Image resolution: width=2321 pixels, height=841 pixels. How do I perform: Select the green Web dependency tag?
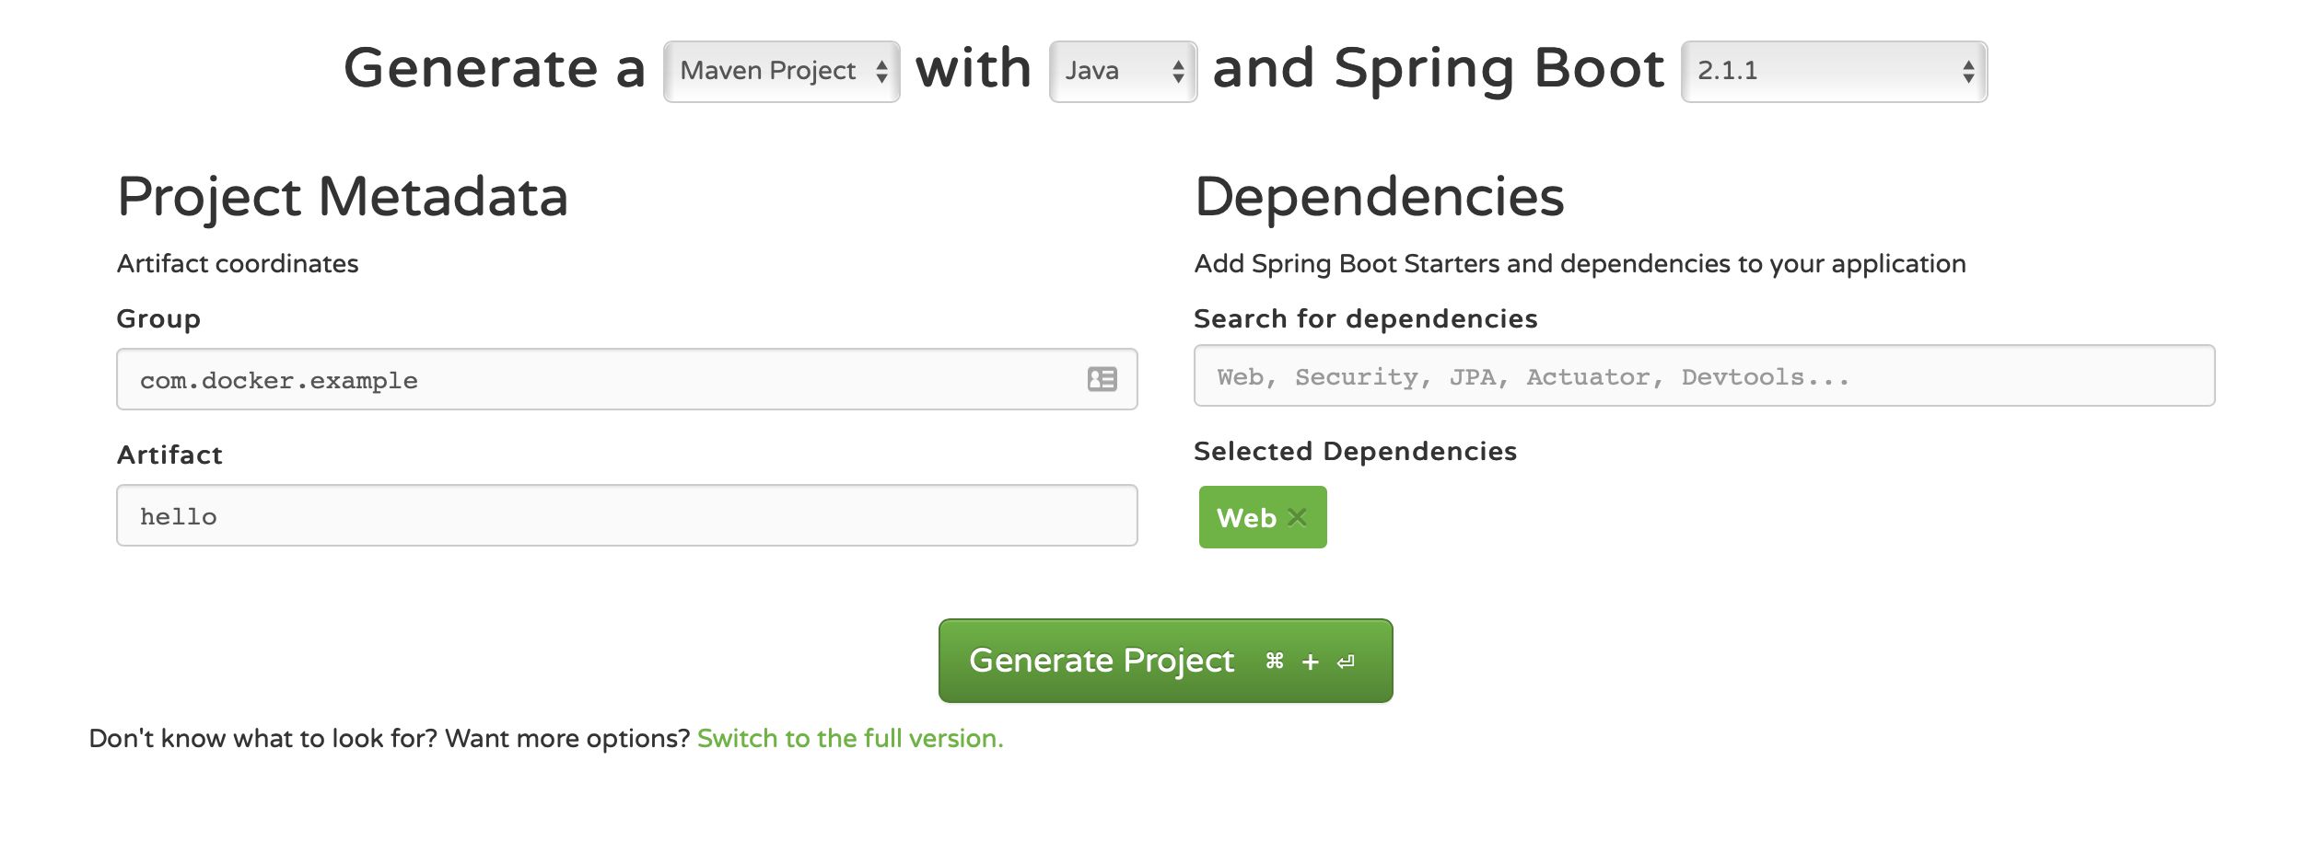1246,518
